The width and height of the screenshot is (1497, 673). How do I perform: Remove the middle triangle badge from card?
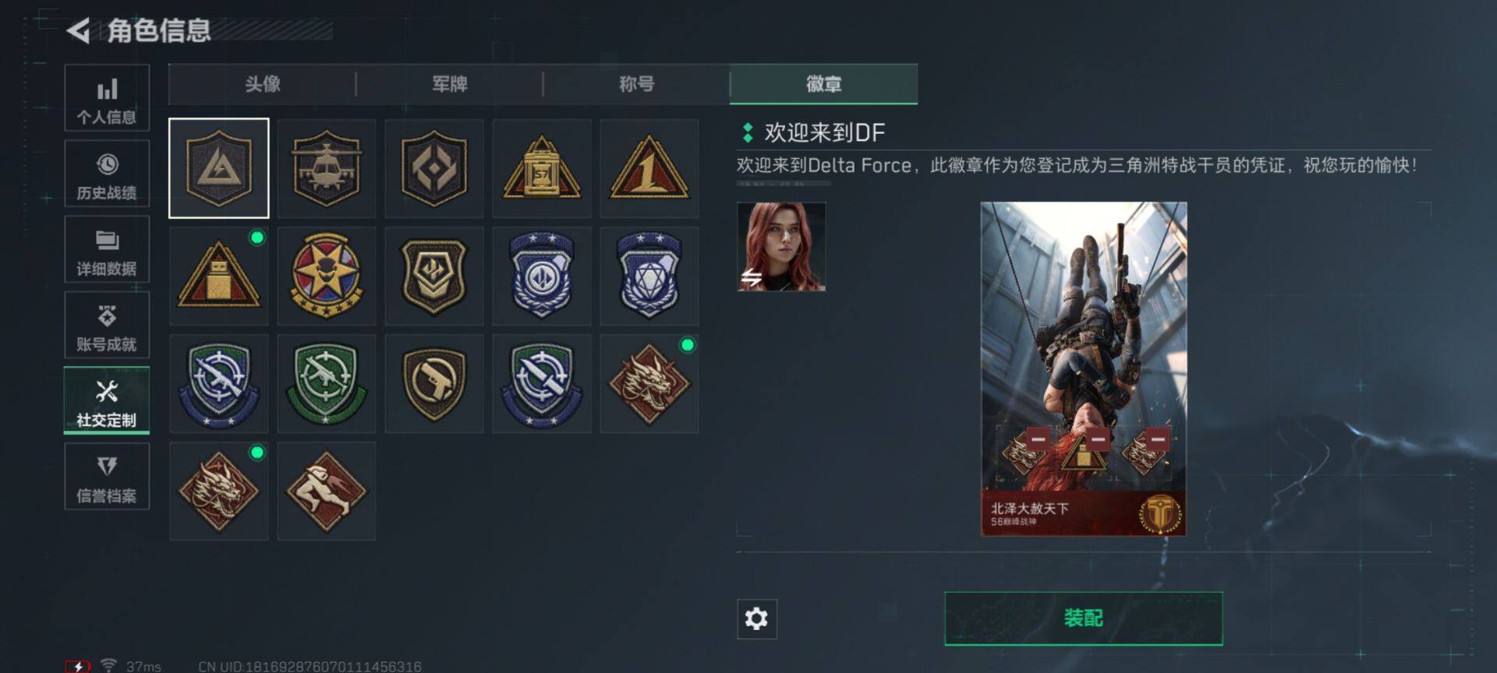point(1098,439)
